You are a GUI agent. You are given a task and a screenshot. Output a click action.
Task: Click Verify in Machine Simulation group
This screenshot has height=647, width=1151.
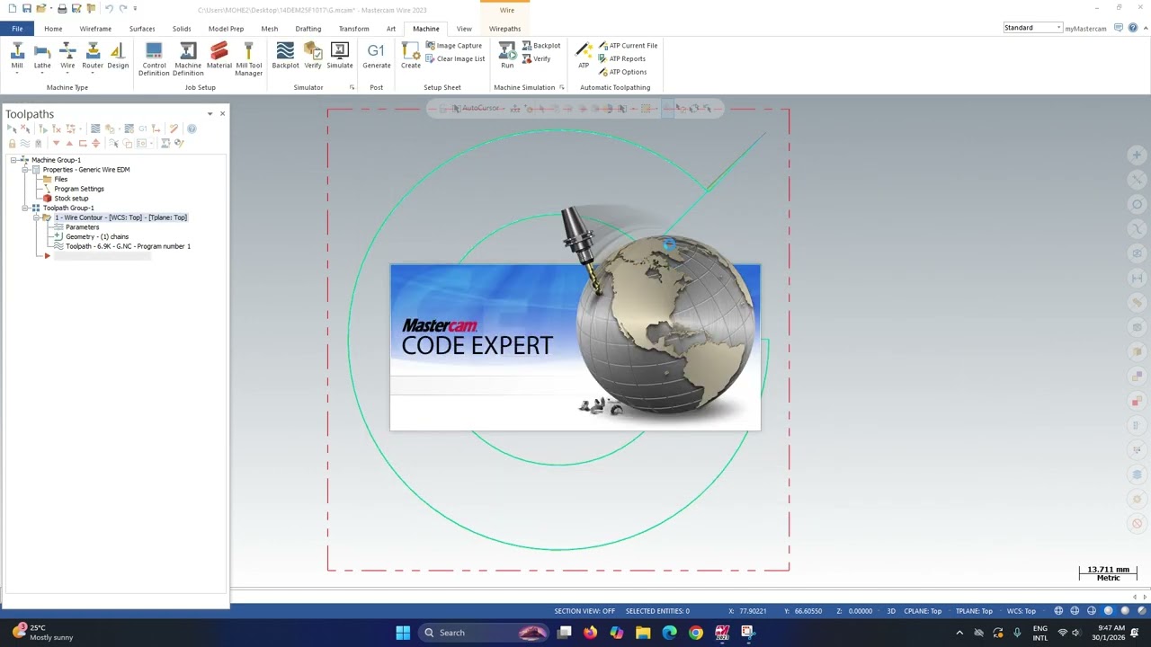536,59
